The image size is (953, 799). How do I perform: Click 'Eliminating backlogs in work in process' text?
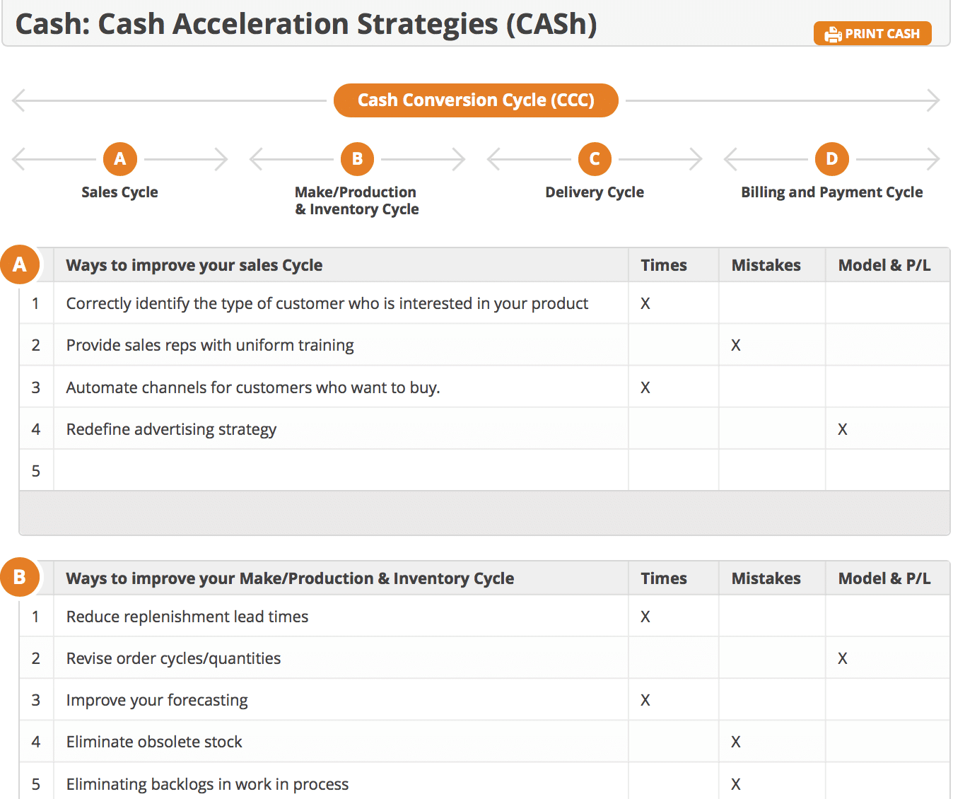[x=207, y=784]
